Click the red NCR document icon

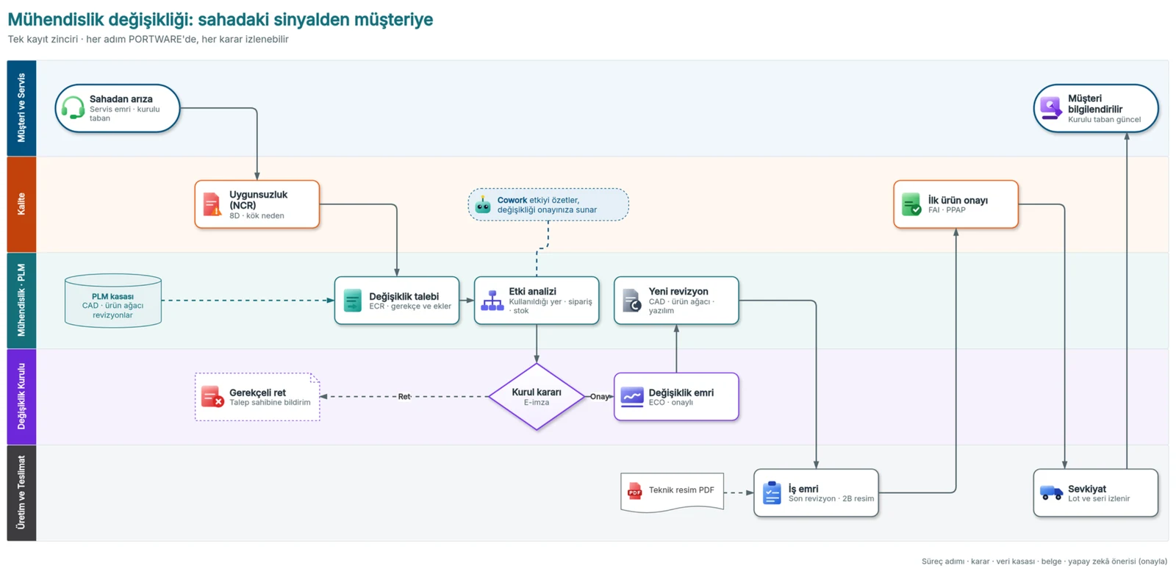pyautogui.click(x=212, y=204)
